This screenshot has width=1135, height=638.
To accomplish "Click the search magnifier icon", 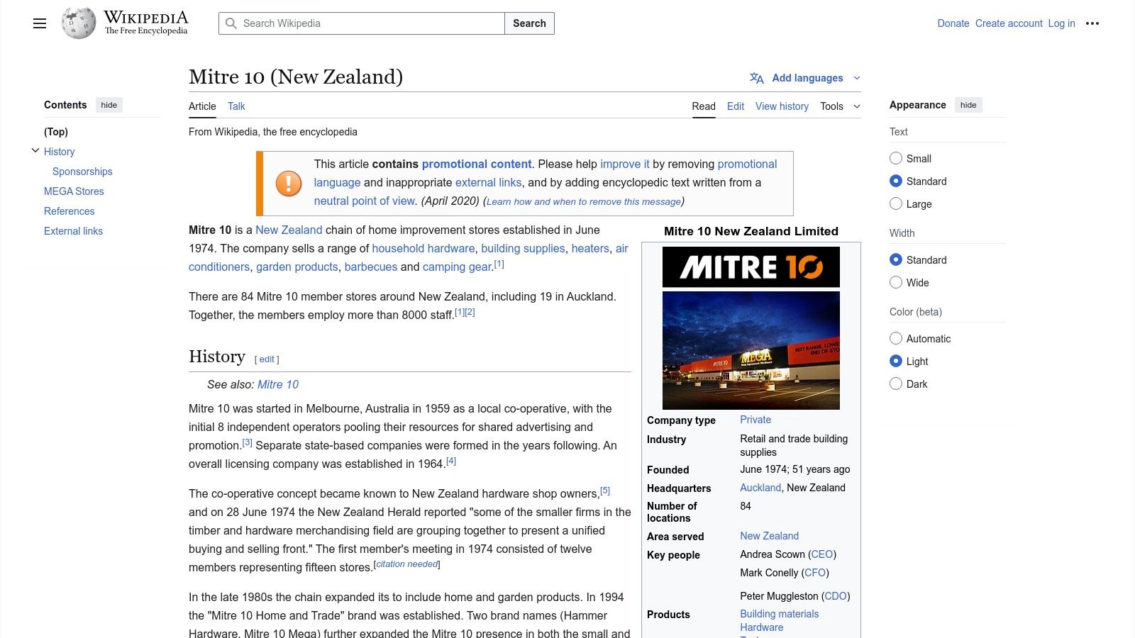I will (x=231, y=23).
